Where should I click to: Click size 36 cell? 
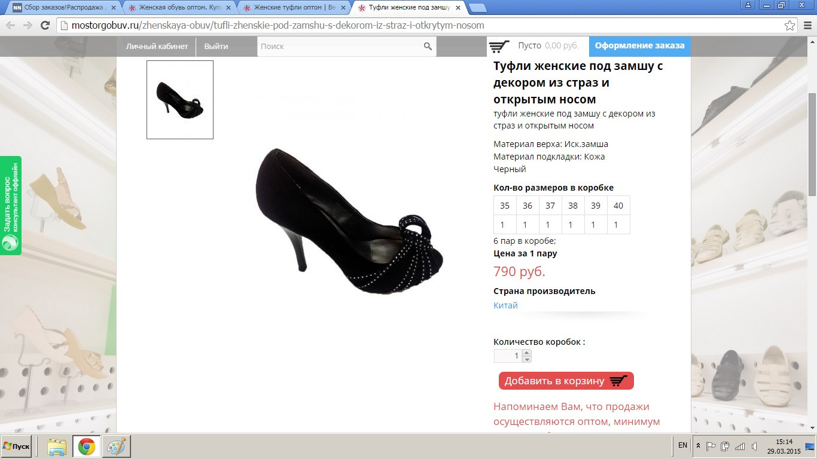[528, 206]
